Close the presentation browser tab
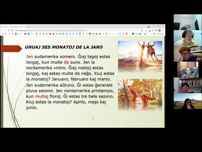Viewport: 202px width, 152px height. [24, 27]
